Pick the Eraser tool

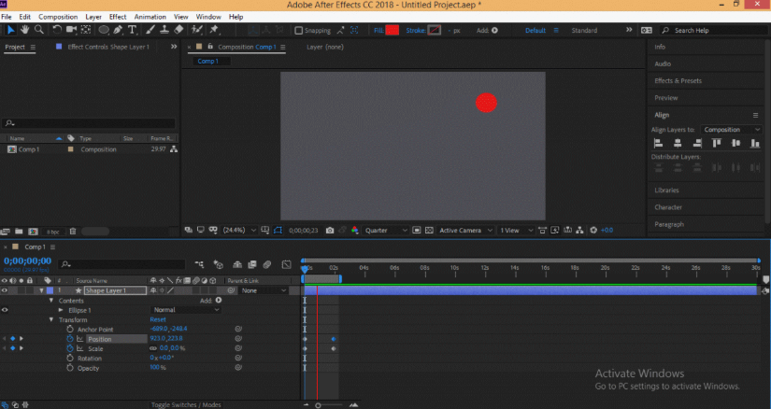178,30
